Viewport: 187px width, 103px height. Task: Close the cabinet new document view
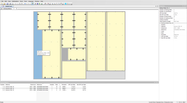(x=158, y=6)
